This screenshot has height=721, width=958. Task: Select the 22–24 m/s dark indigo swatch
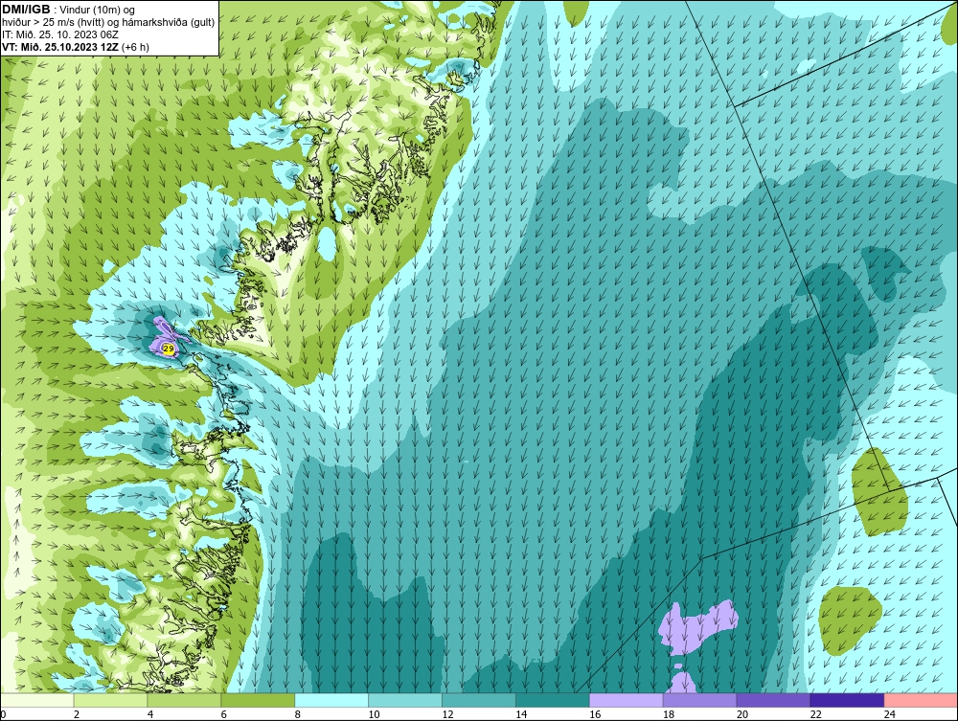tap(848, 700)
